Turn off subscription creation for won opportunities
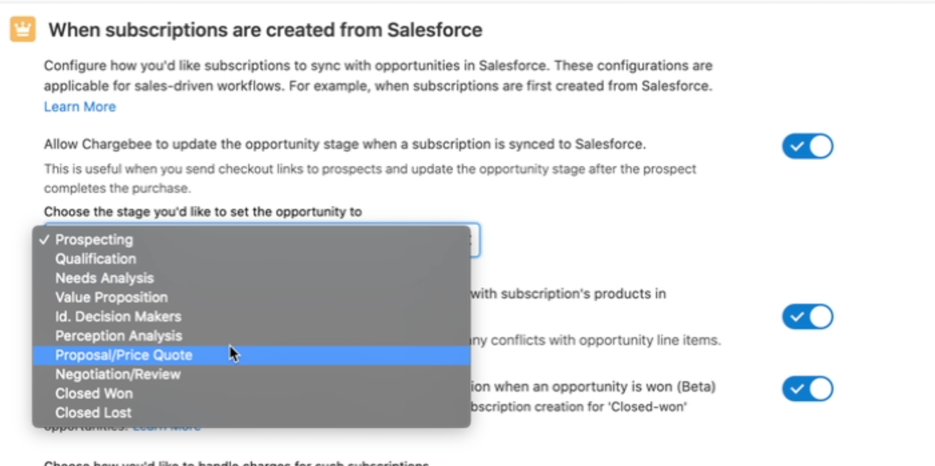 click(x=807, y=389)
